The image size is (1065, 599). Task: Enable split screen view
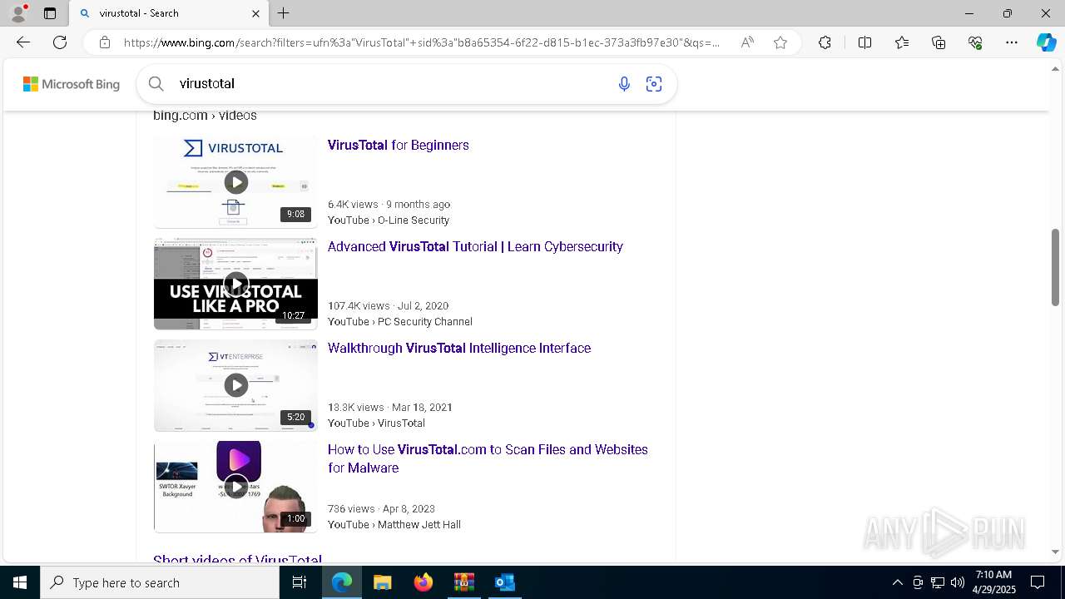(x=864, y=42)
